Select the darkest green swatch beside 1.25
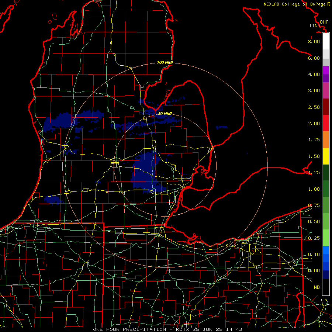The width and height of the screenshot is (332, 332). (326, 173)
